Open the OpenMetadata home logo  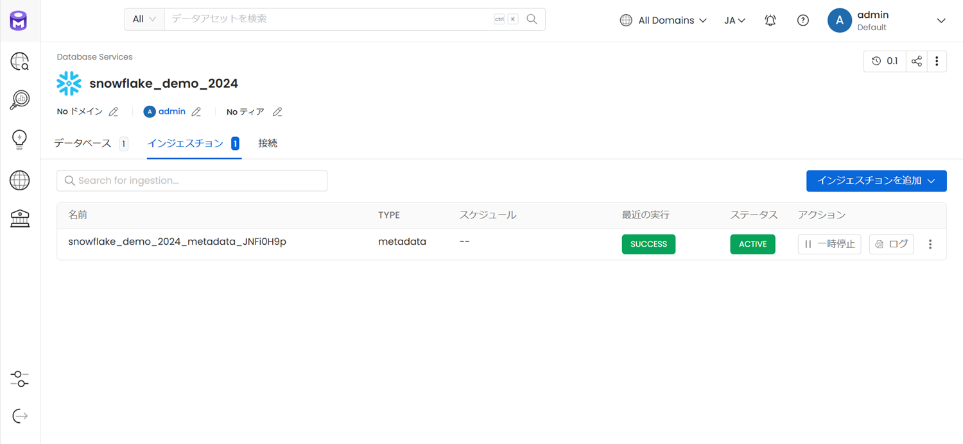pyautogui.click(x=19, y=21)
